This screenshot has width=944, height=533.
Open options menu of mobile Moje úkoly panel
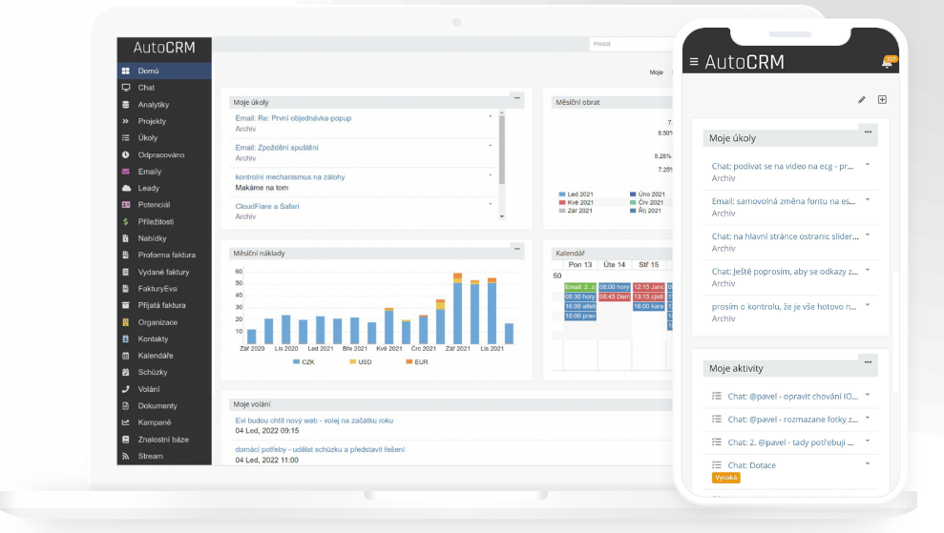pyautogui.click(x=868, y=132)
